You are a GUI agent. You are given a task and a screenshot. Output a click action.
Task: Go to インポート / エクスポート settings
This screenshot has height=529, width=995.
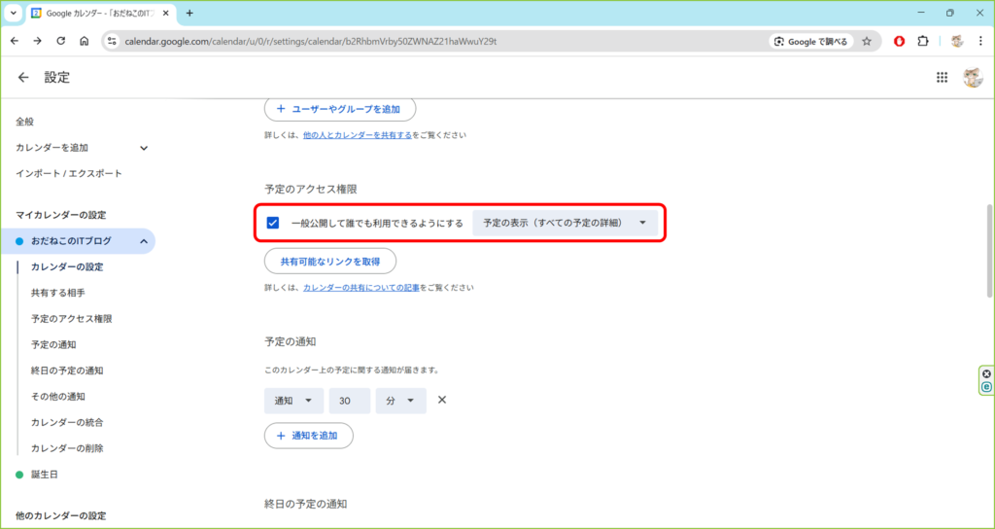tap(69, 173)
